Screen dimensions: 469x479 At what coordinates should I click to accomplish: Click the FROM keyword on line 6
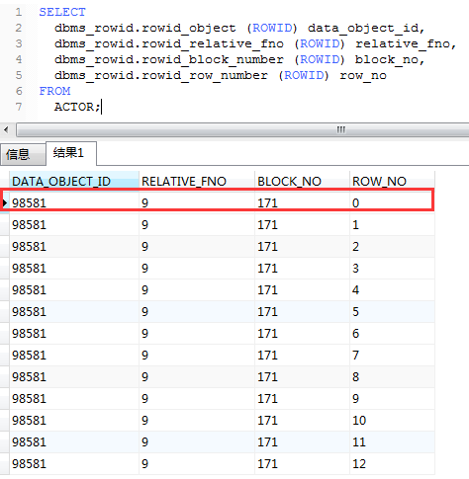click(54, 91)
